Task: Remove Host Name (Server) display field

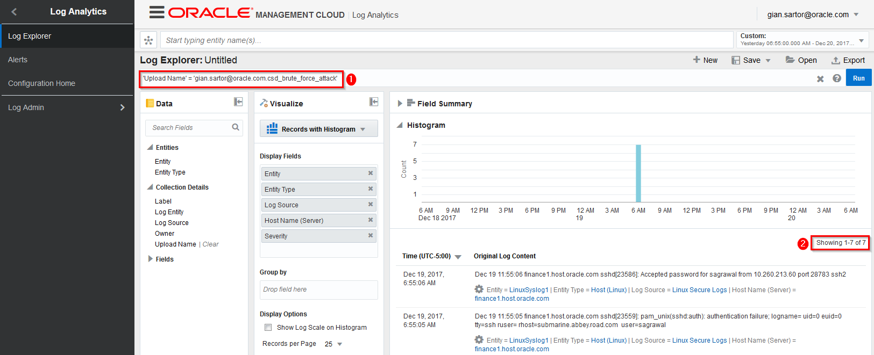Action: tap(371, 220)
